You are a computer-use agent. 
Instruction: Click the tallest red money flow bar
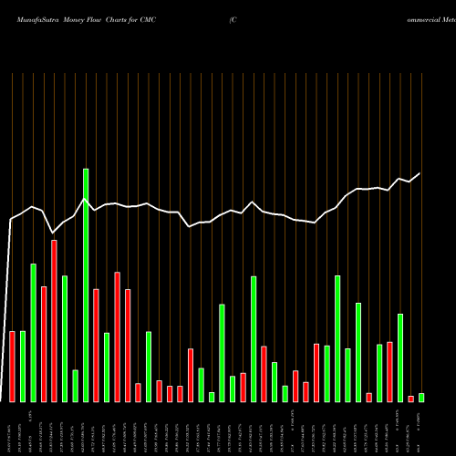[55, 321]
